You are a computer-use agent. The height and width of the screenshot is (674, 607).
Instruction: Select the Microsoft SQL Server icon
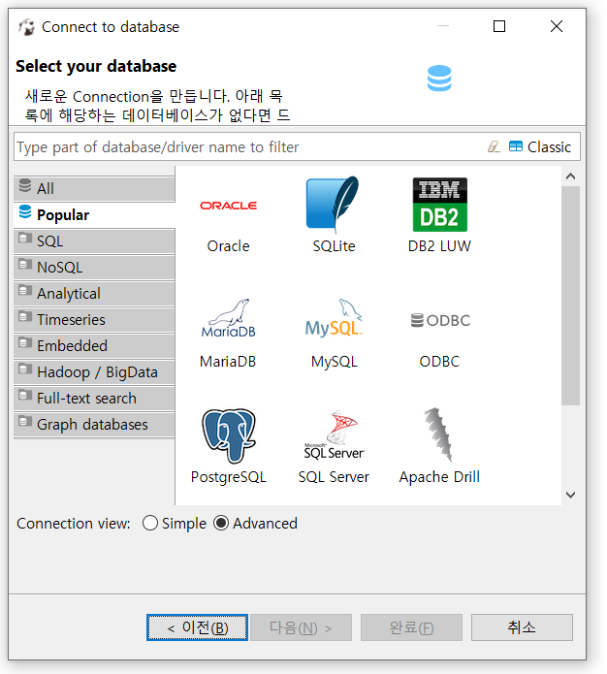(x=334, y=435)
